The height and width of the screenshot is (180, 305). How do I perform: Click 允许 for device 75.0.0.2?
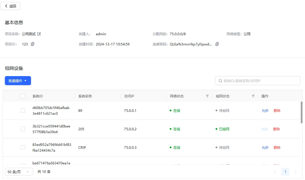[265, 129]
